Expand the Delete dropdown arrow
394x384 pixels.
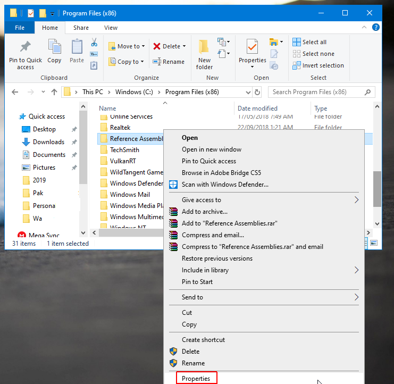point(184,46)
